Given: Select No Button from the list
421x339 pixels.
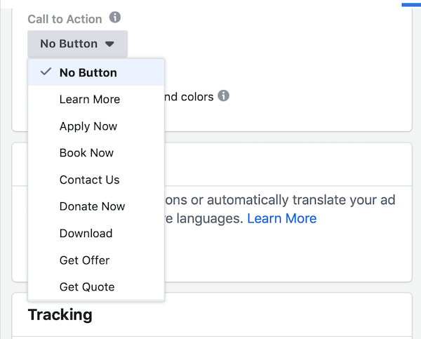Looking at the screenshot, I should click(x=96, y=72).
